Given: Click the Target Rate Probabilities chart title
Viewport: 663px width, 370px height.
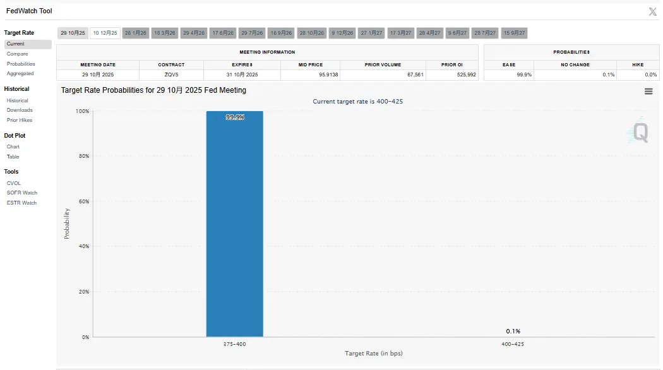Looking at the screenshot, I should pos(153,90).
